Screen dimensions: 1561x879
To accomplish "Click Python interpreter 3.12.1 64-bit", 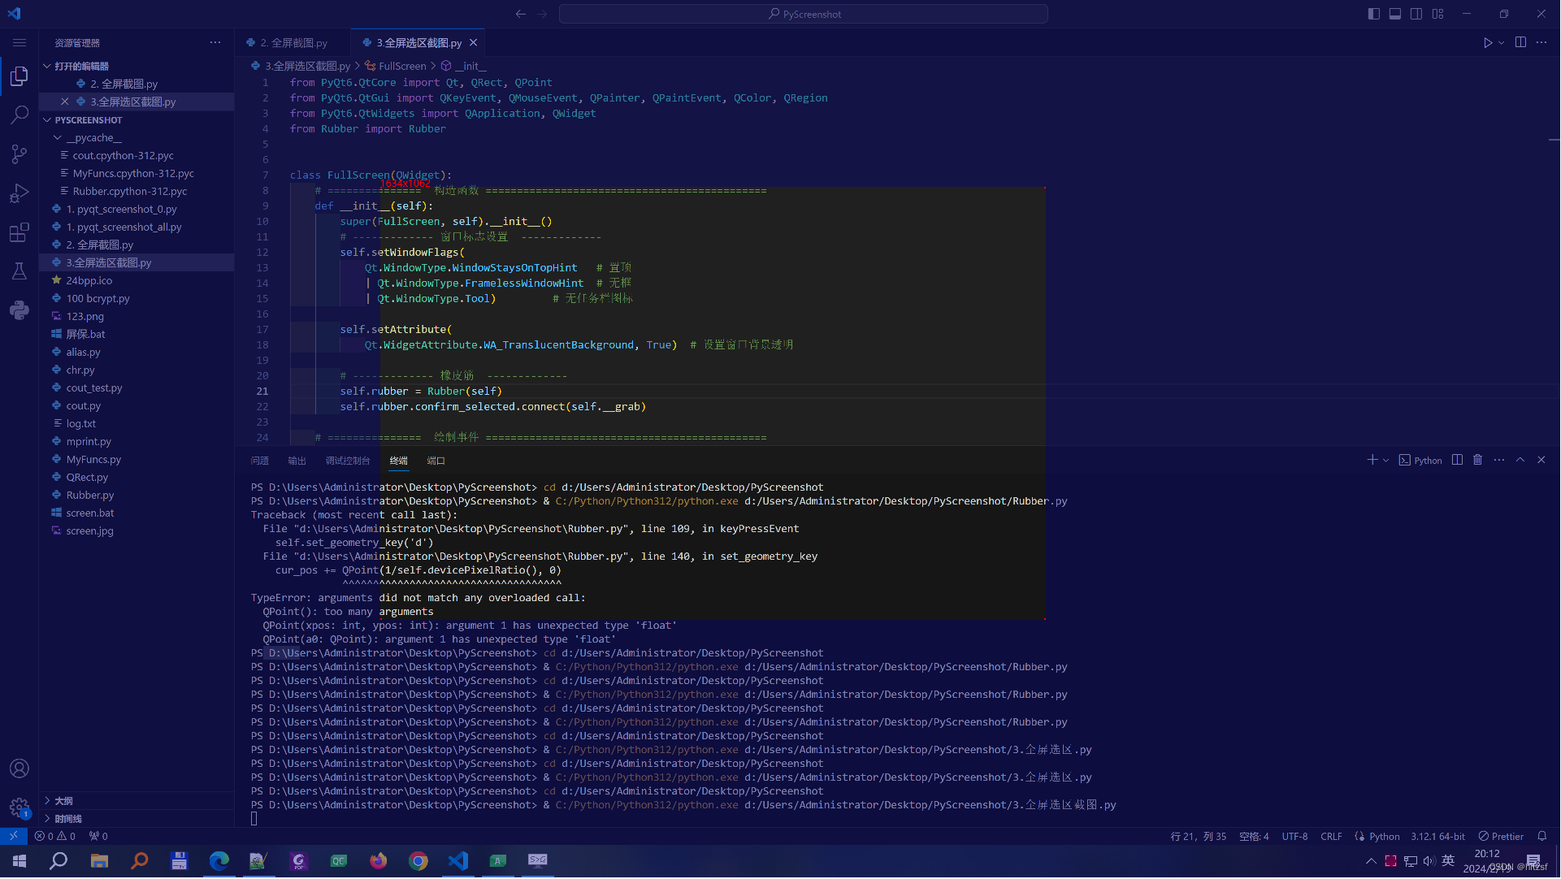I will pos(1438,837).
